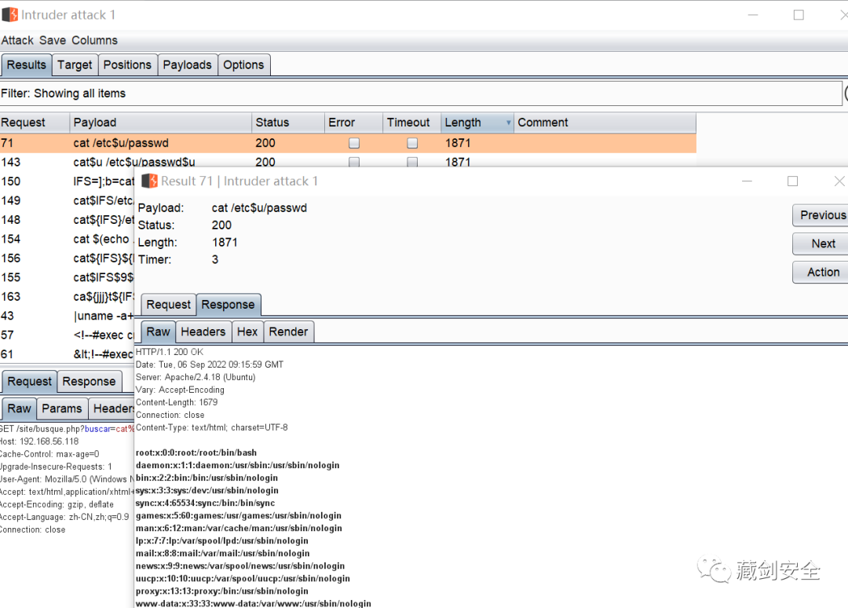The height and width of the screenshot is (608, 848).
Task: Select Raw view in Result 71 response
Action: coord(159,331)
